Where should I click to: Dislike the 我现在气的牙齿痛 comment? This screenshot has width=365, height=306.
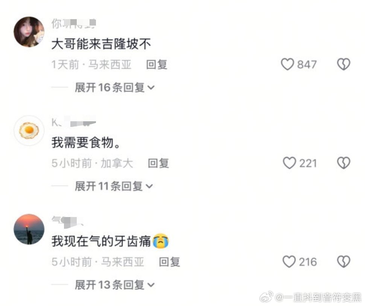[344, 262]
